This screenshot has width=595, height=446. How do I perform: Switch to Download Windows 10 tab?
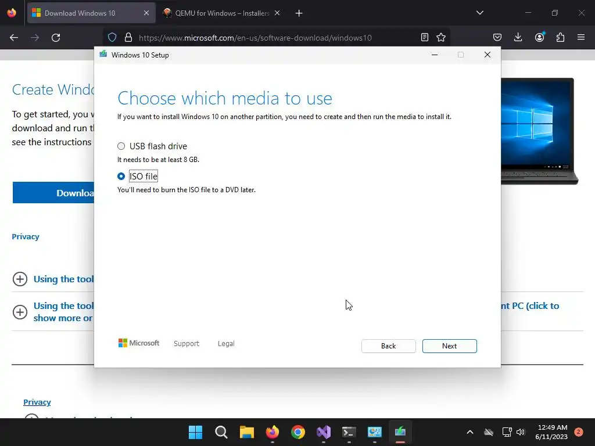pyautogui.click(x=91, y=13)
